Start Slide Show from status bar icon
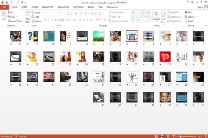The width and height of the screenshot is (208, 138). click(174, 136)
